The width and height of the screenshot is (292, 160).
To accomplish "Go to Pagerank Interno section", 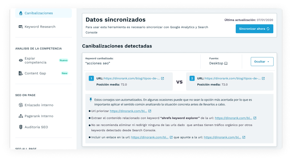I will coord(39,116).
